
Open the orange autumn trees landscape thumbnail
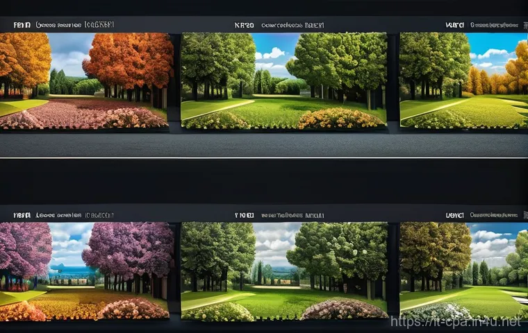click(86, 81)
